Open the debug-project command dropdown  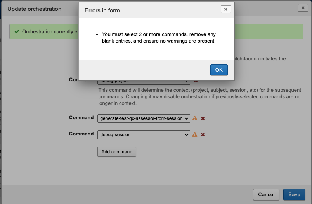click(x=144, y=81)
